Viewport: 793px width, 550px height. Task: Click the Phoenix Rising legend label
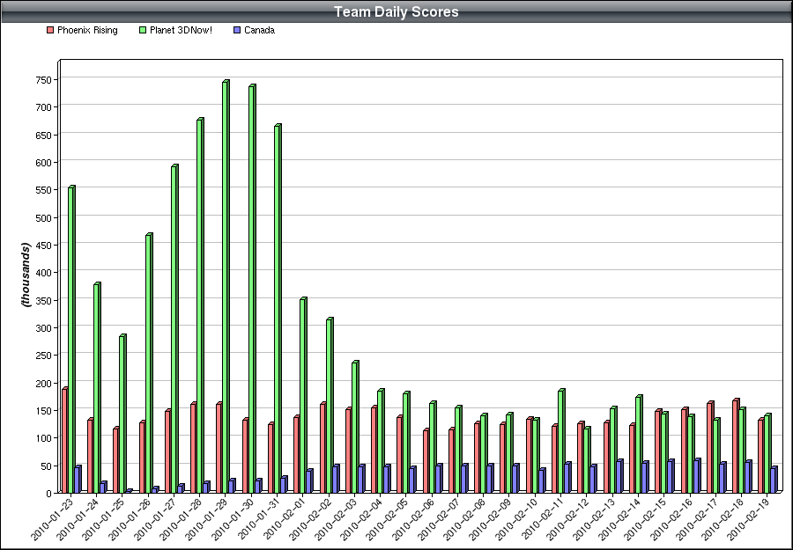pos(87,30)
